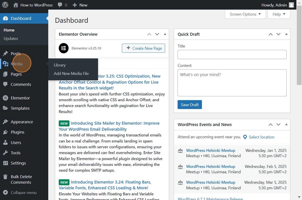Click the scrollbar down arrow

[x=299, y=197]
